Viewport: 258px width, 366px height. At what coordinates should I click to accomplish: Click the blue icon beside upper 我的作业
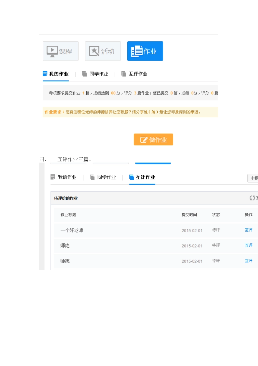[x=45, y=74]
